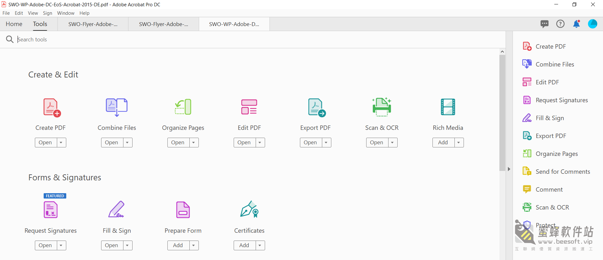
Task: Click Open button under Fill & Sign
Action: point(112,245)
